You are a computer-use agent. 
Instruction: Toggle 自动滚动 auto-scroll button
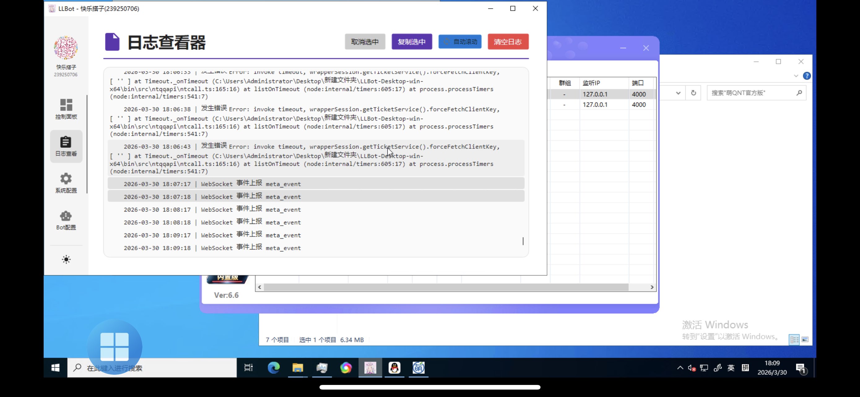click(x=460, y=42)
